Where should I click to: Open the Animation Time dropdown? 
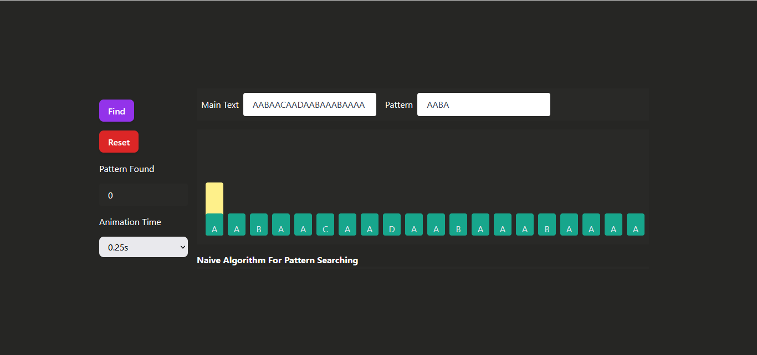(144, 247)
